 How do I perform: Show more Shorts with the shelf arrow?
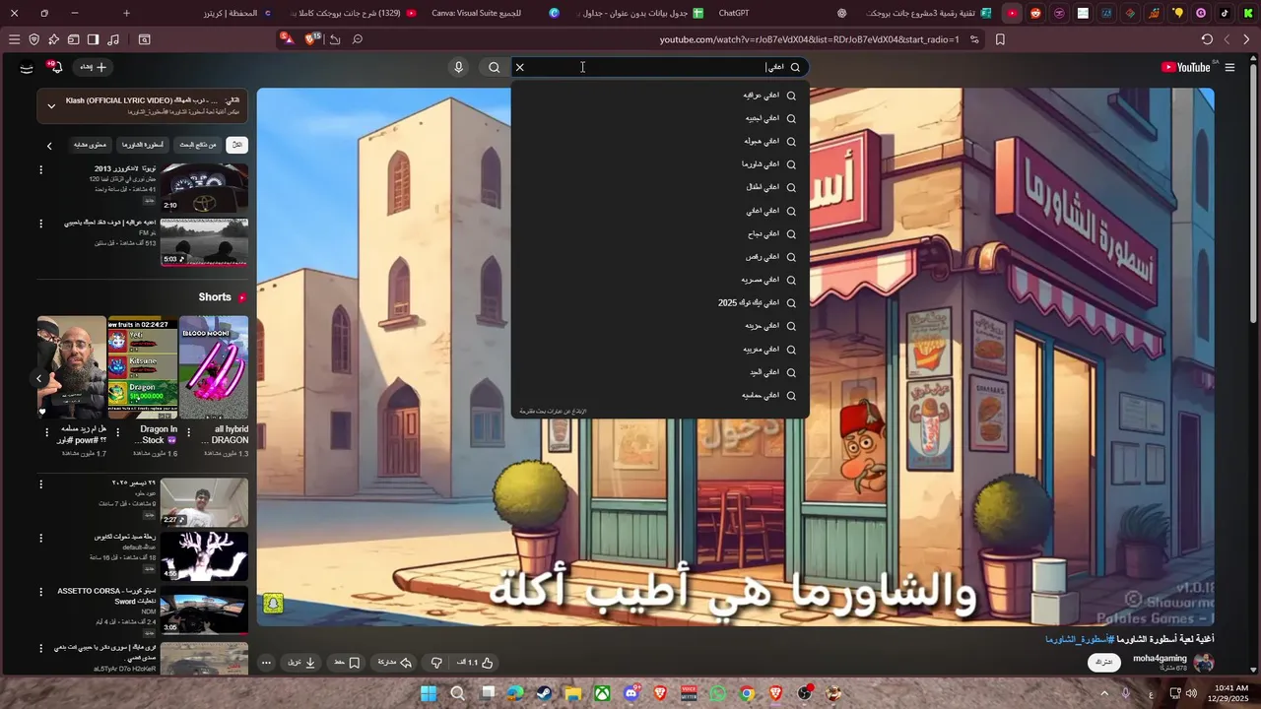tap(39, 378)
